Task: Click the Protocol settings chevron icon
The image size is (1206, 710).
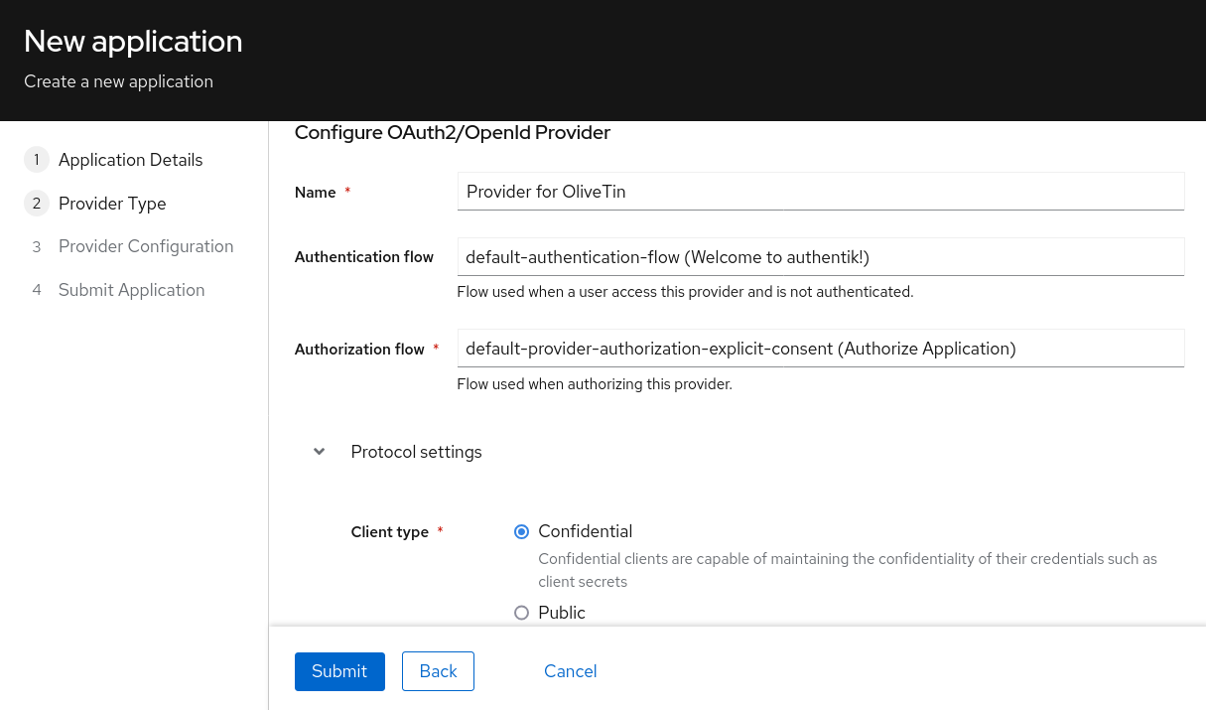Action: coord(319,451)
